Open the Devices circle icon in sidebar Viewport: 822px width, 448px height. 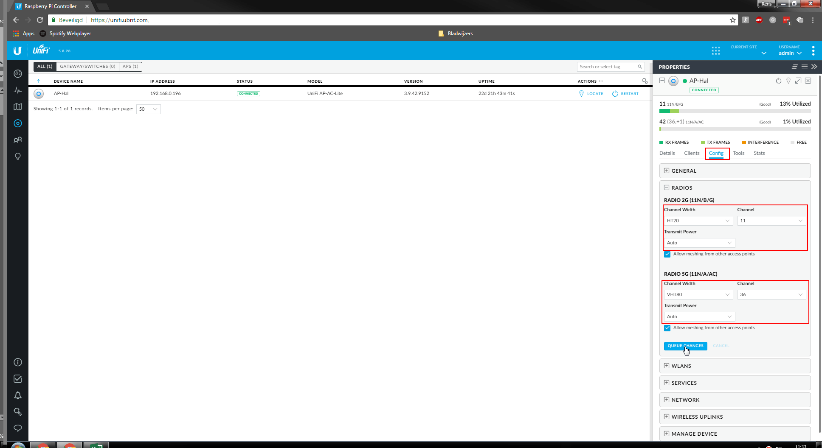pos(18,123)
